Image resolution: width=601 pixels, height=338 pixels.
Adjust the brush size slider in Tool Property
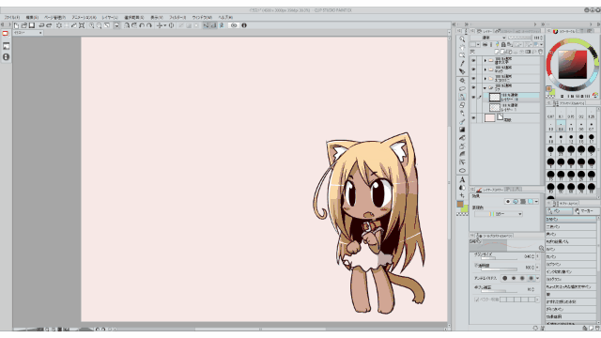pos(499,258)
